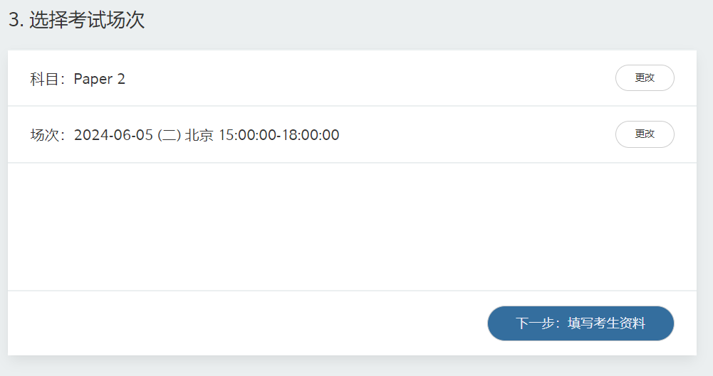Click the date 2024-06-05 in session row
Viewport: 713px width, 376px height.
[113, 135]
